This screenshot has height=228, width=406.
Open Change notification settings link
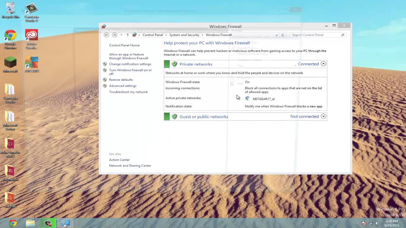[130, 64]
